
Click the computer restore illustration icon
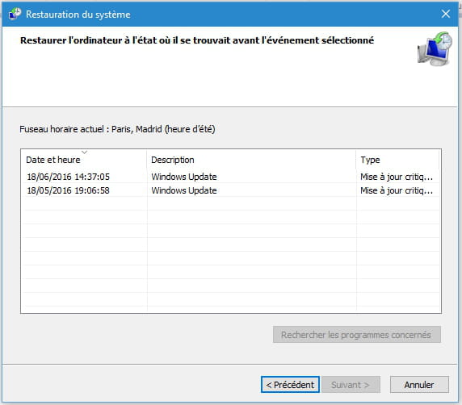435,49
